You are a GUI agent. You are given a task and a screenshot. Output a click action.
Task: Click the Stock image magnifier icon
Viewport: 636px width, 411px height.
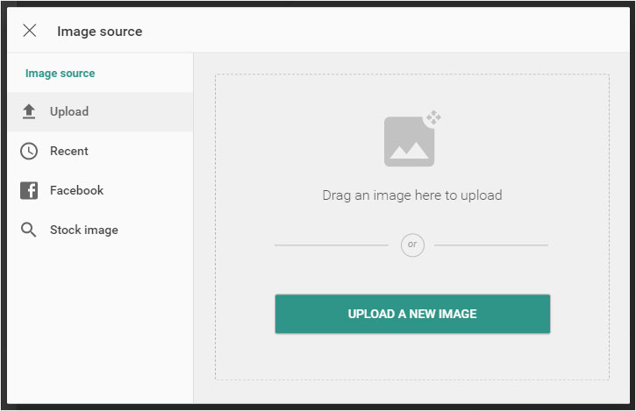tap(28, 230)
